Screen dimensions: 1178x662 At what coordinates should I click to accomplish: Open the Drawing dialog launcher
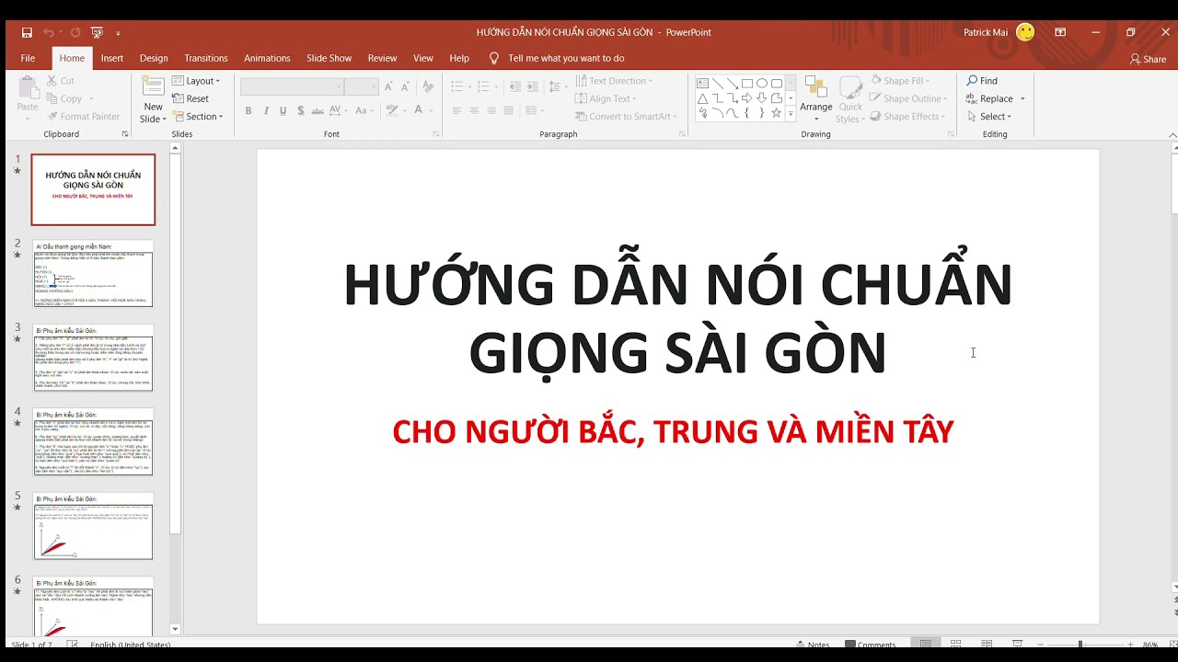951,134
